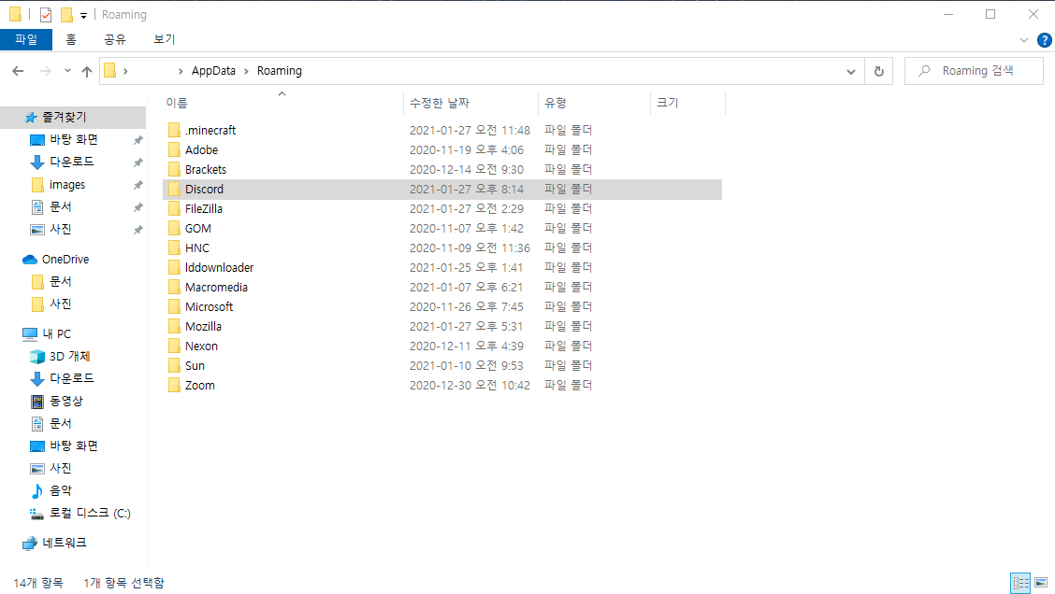Open recent locations dropdown arrow
The width and height of the screenshot is (1055, 594).
coord(67,71)
